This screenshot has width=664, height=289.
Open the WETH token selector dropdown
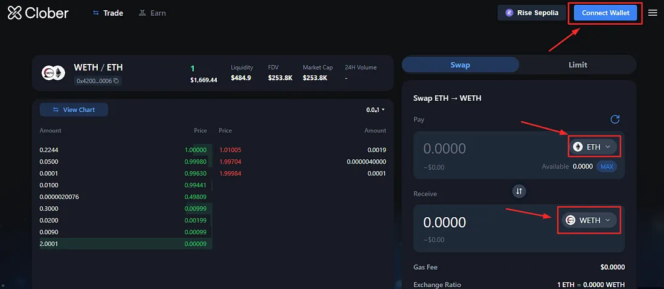pos(589,220)
